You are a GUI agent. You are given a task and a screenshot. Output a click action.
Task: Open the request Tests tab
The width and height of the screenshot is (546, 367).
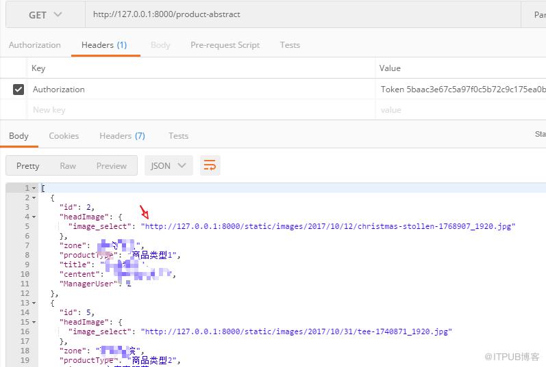290,45
